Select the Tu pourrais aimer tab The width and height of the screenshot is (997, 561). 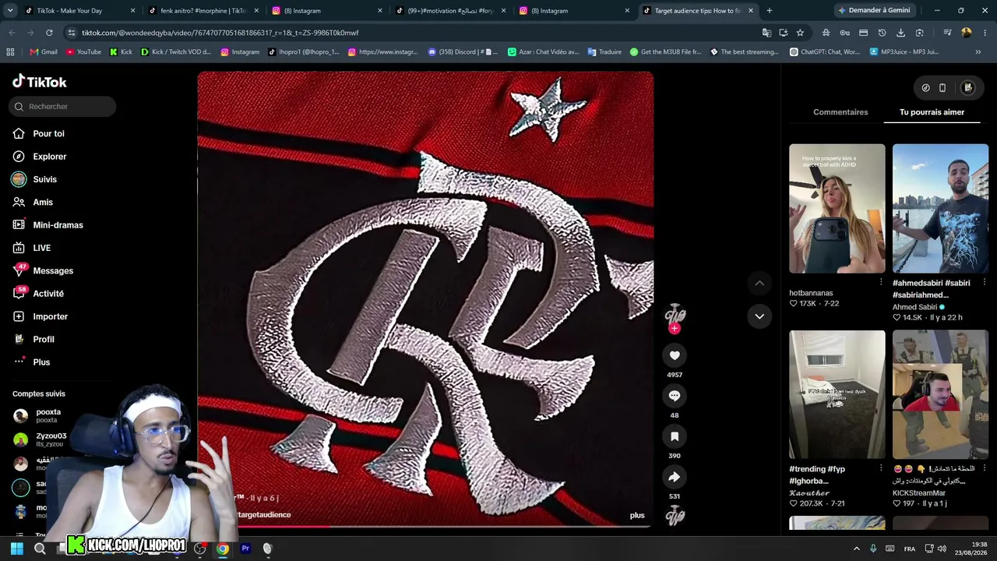coord(932,112)
